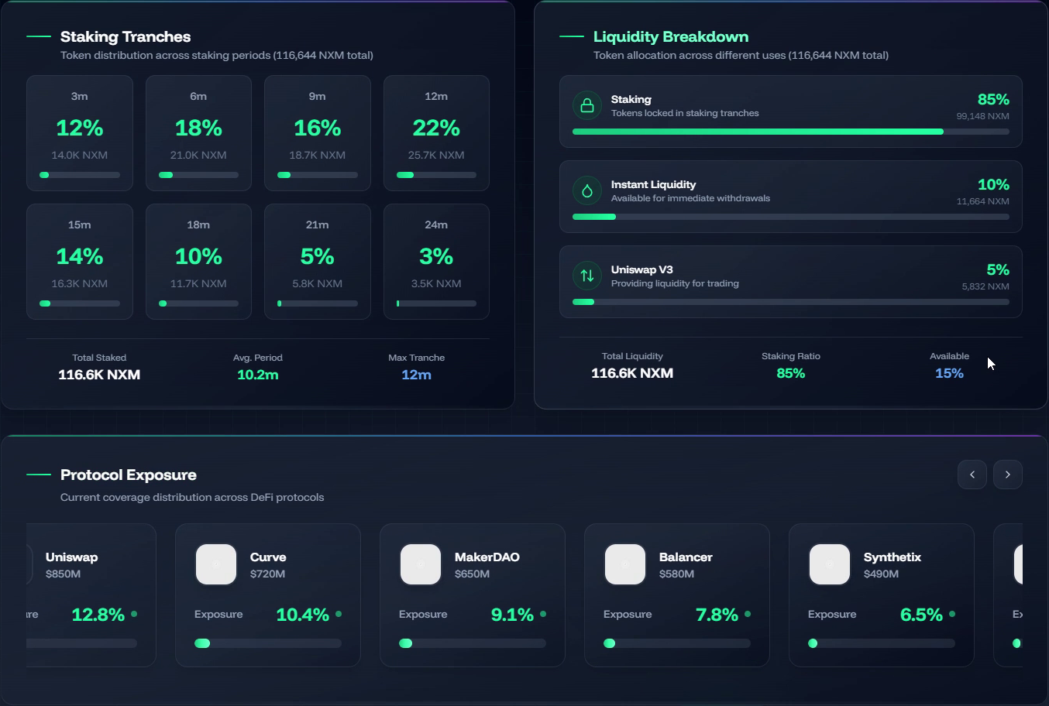This screenshot has height=706, width=1049.
Task: Click the Protocol Exposure heading
Action: [x=129, y=475]
